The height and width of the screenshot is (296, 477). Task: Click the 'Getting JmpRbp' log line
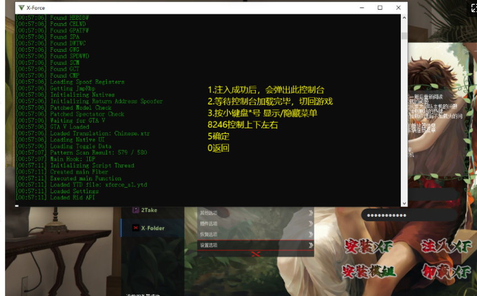tap(55, 89)
